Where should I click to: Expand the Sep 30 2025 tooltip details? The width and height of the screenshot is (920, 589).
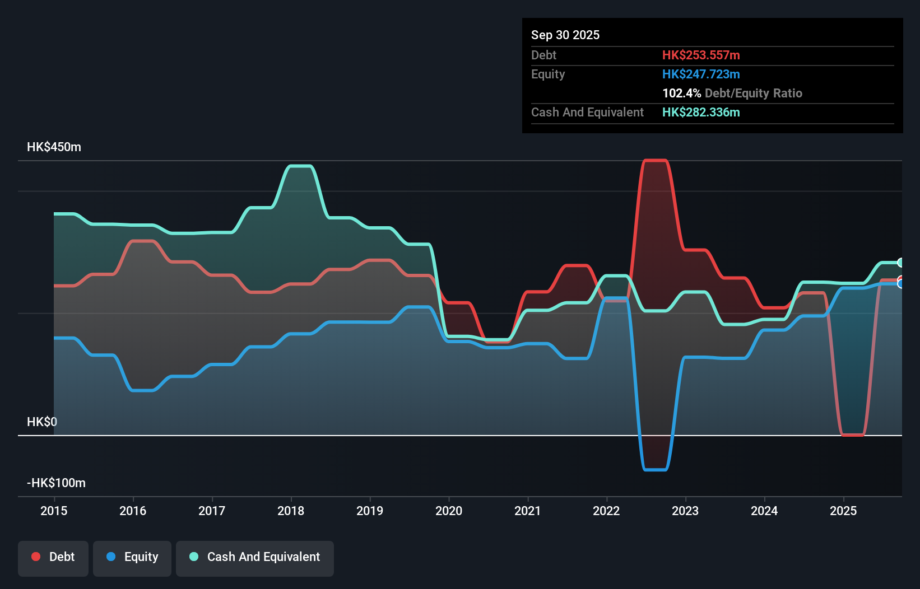565,35
